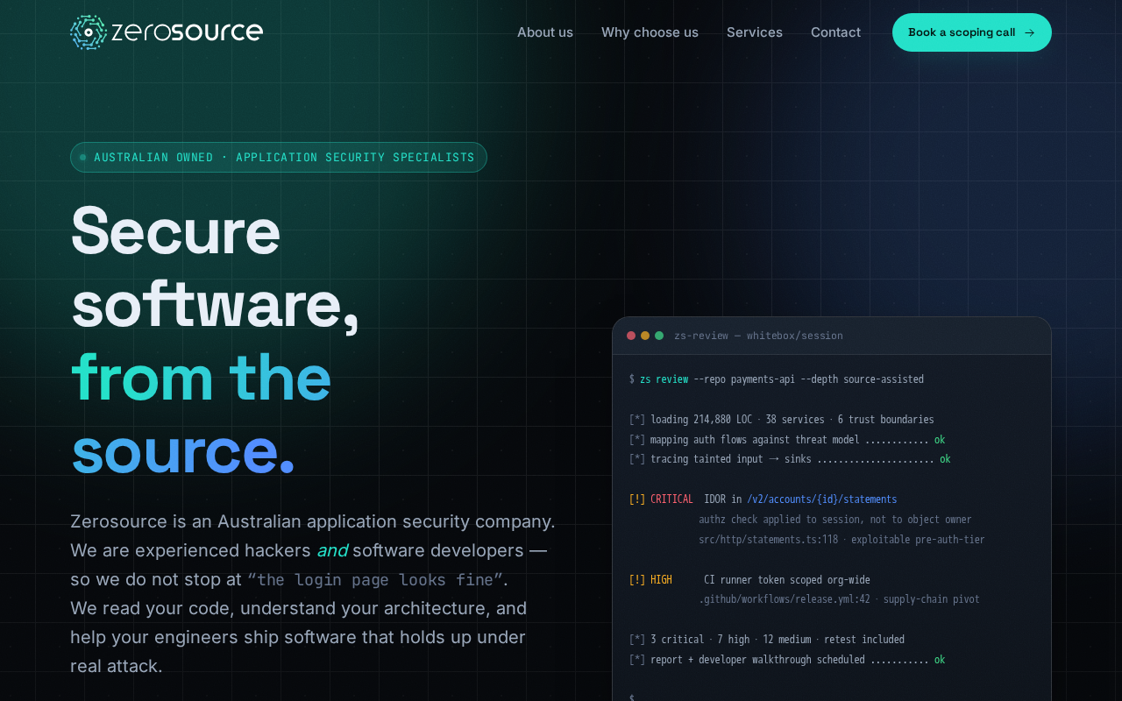1122x701 pixels.
Task: Open the Services menu item
Action: click(x=755, y=32)
